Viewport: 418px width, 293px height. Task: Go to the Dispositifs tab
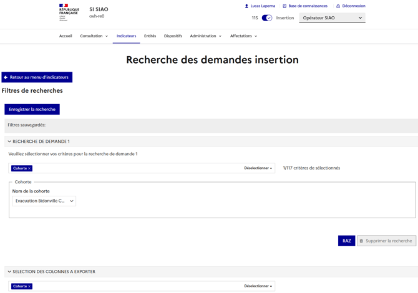pos(173,36)
